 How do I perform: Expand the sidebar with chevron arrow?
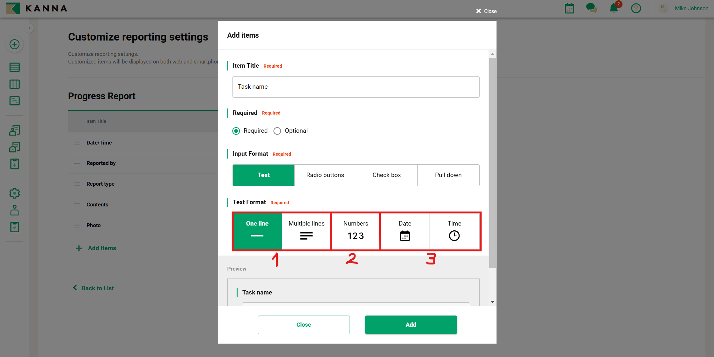[x=29, y=28]
